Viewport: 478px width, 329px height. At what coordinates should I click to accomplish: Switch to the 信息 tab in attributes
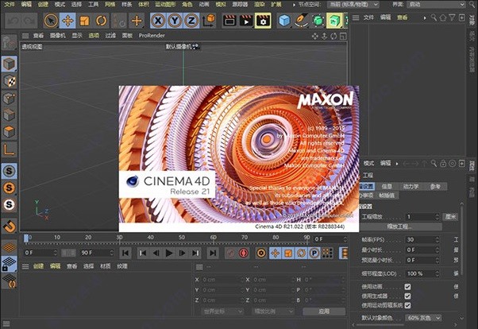[387, 186]
